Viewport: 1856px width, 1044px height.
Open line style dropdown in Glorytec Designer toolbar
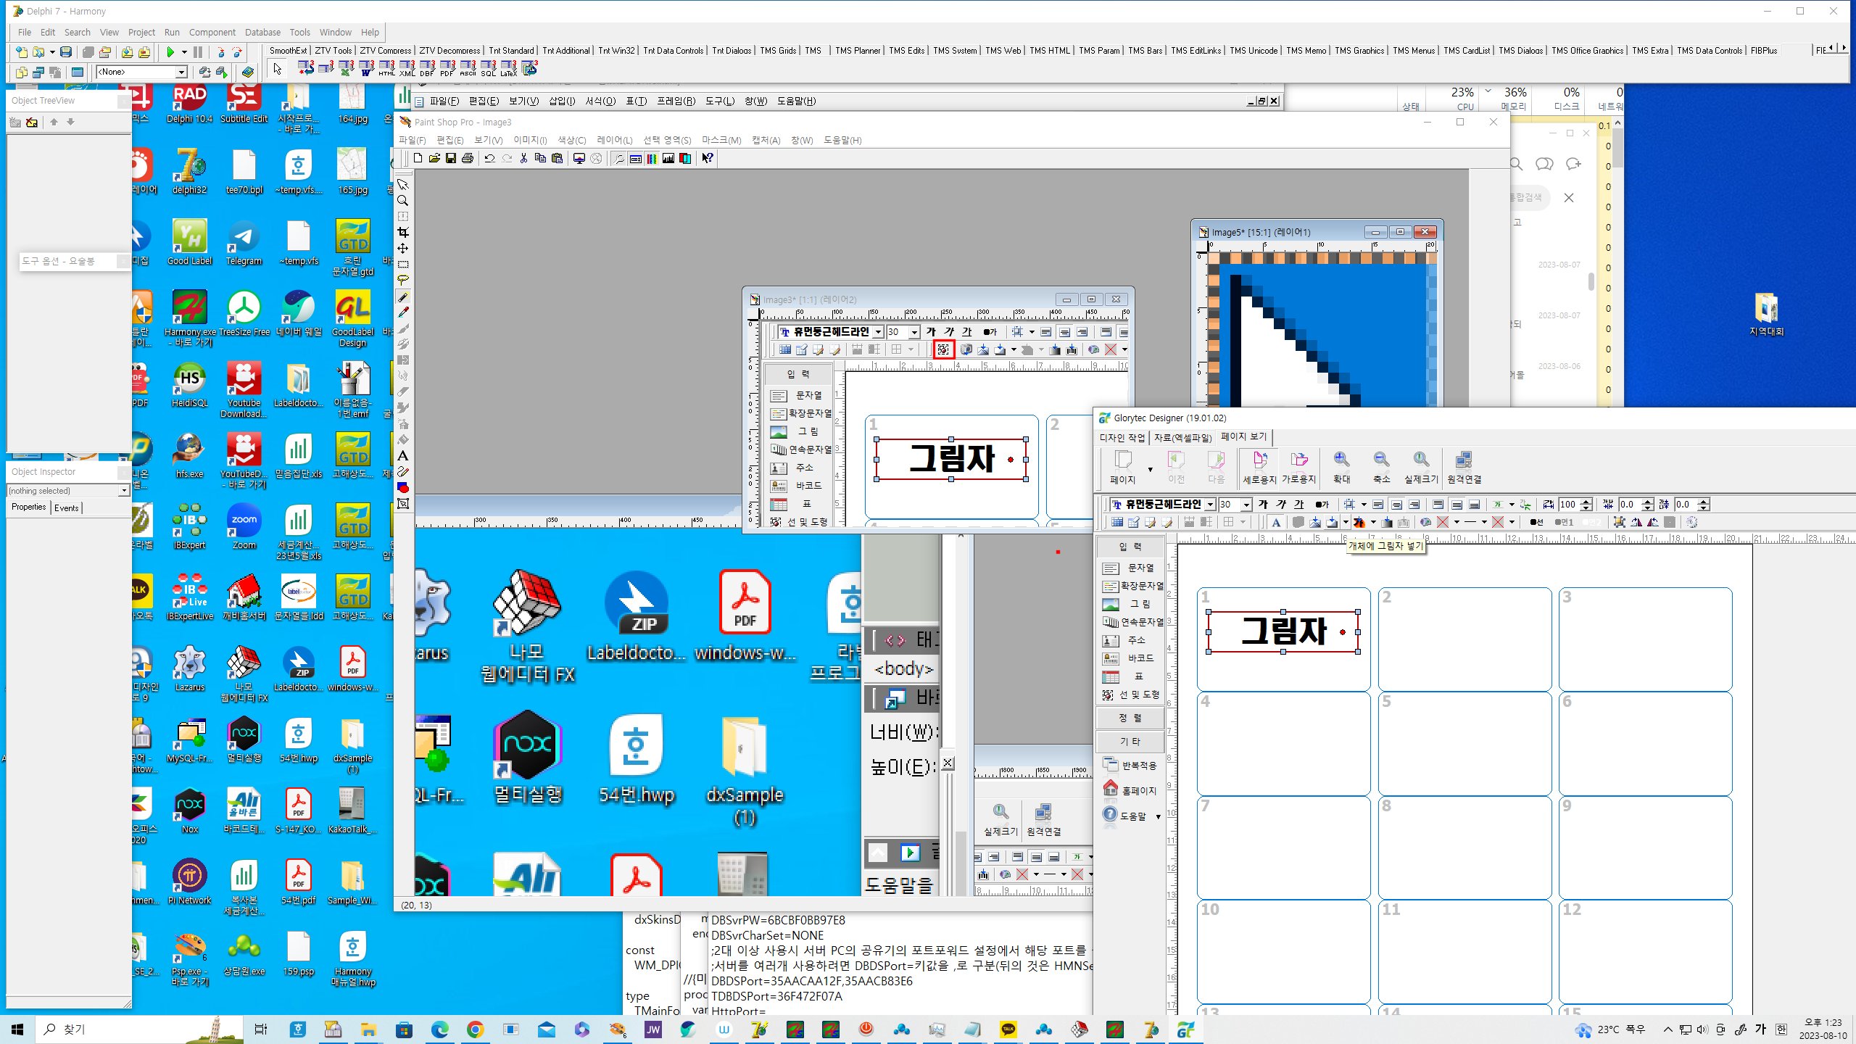(x=1484, y=522)
